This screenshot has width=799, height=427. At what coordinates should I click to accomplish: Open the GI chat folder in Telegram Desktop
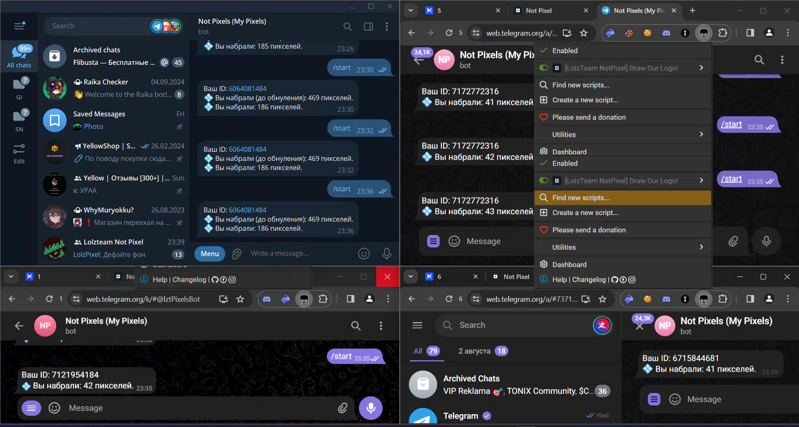point(19,88)
